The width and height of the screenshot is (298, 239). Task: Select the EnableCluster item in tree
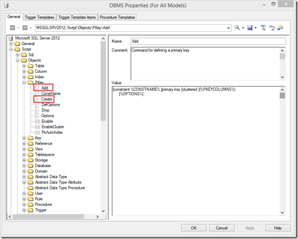[x=53, y=127]
